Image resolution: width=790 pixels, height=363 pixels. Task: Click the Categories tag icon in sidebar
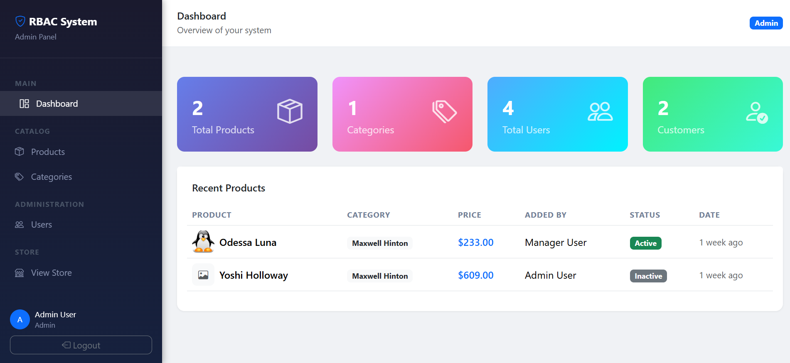point(19,177)
